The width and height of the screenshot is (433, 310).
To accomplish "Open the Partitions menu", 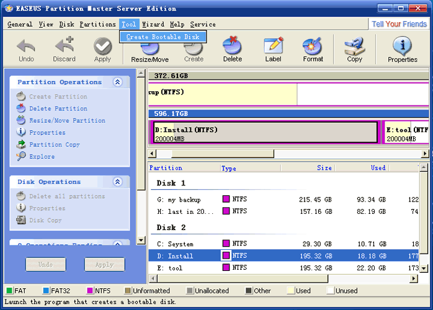I will [x=98, y=24].
